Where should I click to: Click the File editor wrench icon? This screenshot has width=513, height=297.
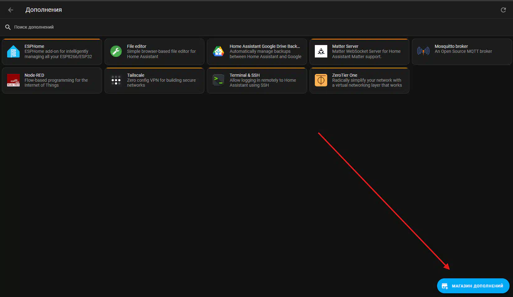coord(116,51)
